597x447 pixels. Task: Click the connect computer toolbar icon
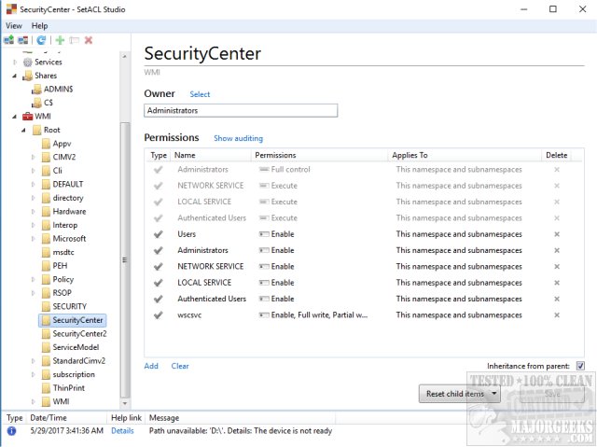click(8, 40)
